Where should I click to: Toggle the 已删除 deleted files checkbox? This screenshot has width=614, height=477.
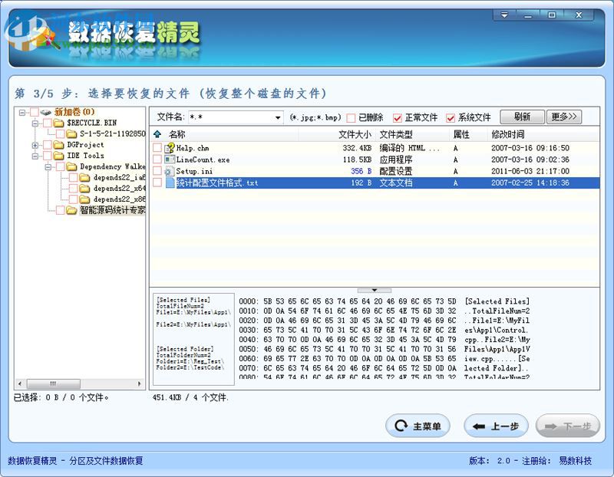pyautogui.click(x=351, y=117)
